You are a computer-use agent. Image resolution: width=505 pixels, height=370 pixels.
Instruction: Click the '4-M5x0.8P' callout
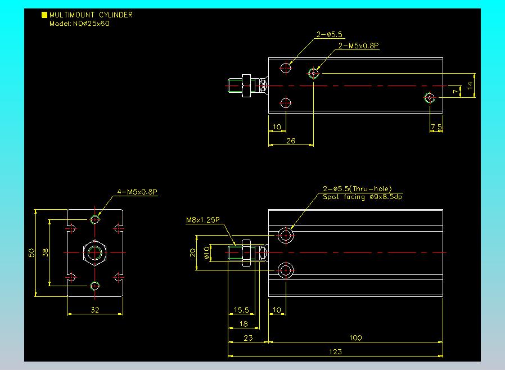click(137, 192)
